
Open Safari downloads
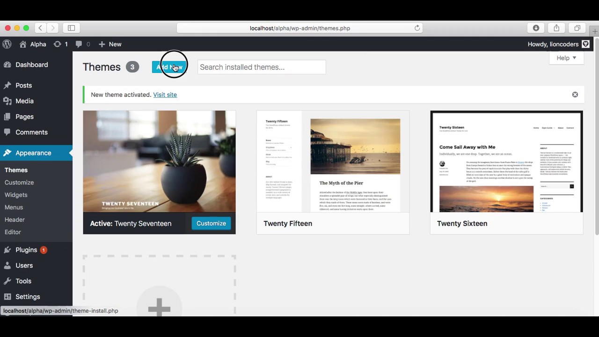536,28
